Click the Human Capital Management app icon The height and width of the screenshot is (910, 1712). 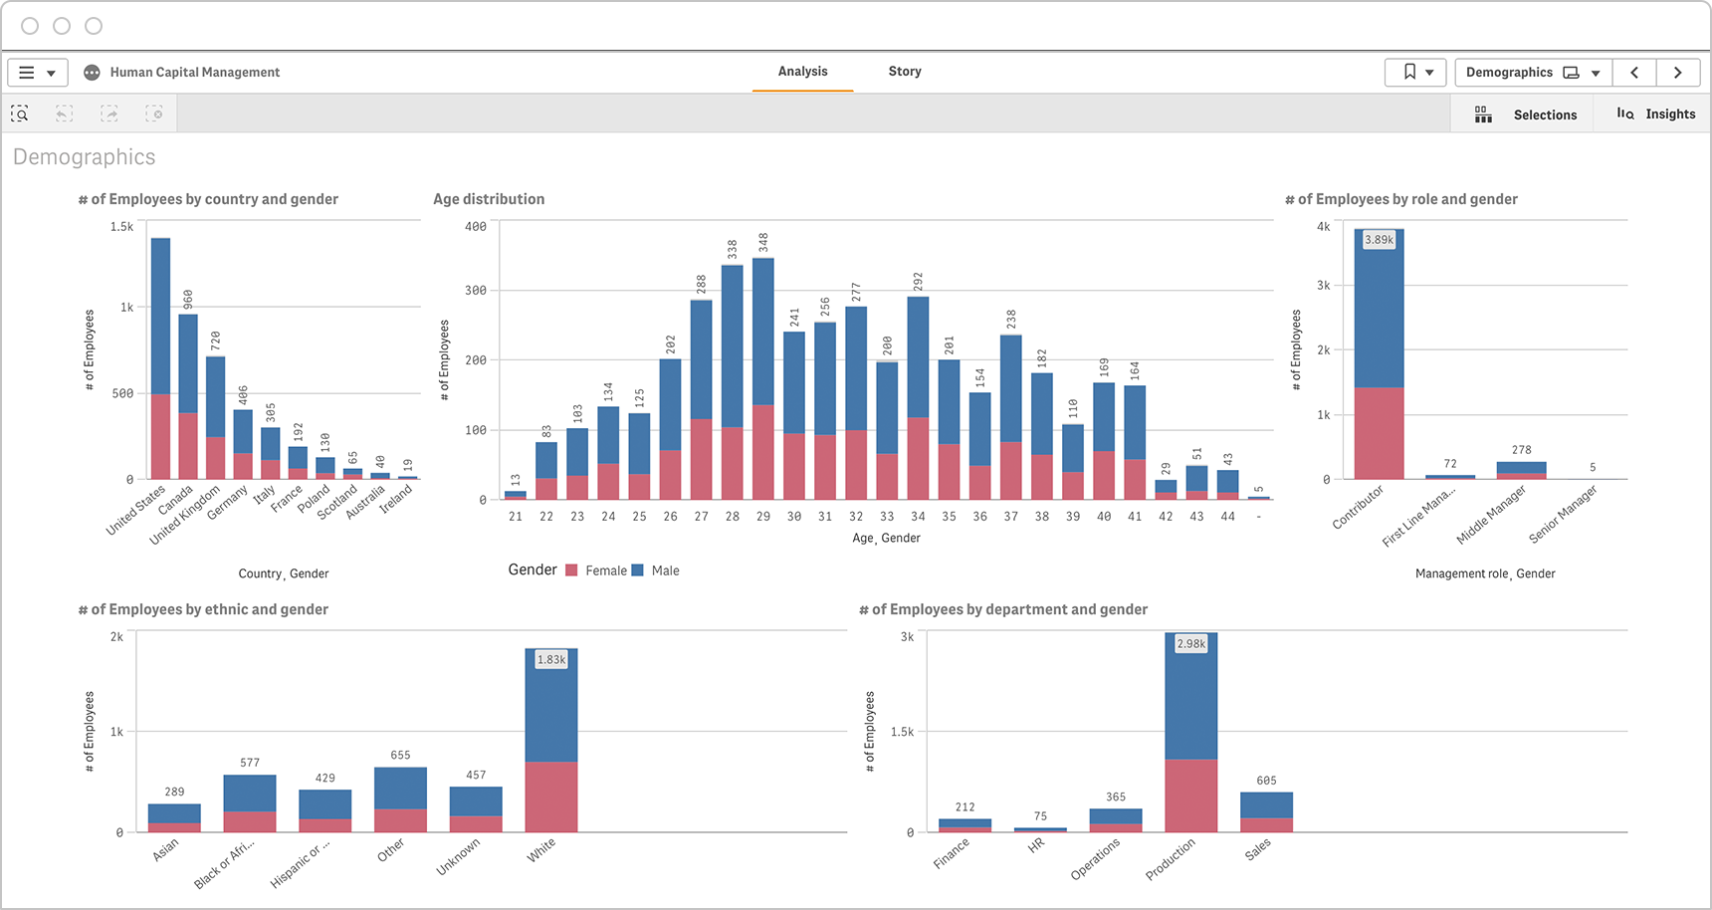[x=92, y=73]
